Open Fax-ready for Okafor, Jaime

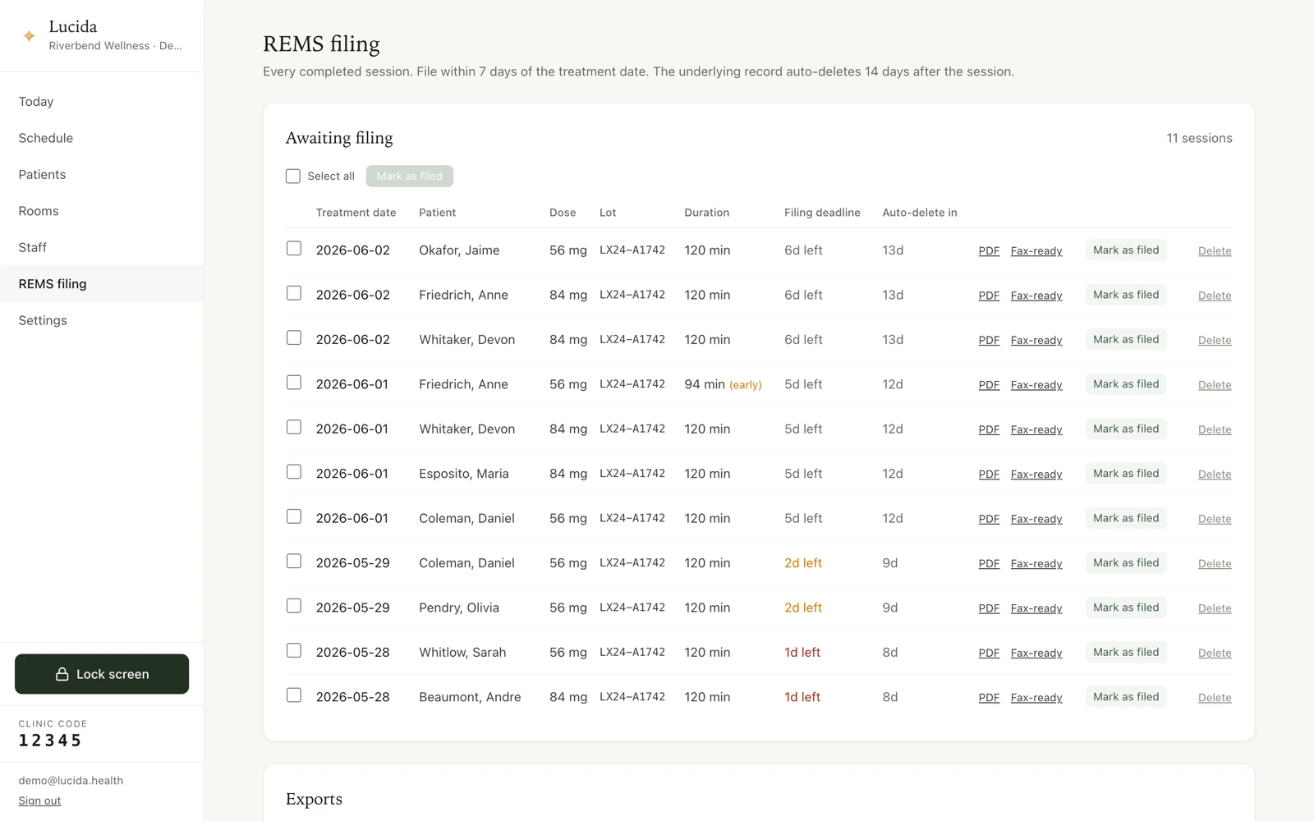point(1036,250)
